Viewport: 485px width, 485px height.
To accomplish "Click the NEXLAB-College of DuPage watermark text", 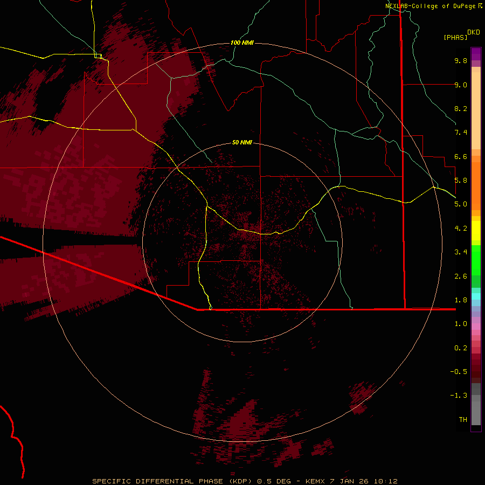I will pyautogui.click(x=431, y=6).
